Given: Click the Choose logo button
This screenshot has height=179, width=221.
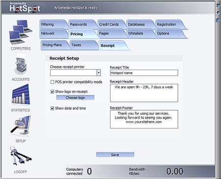Looking at the screenshot, I should pyautogui.click(x=75, y=98).
